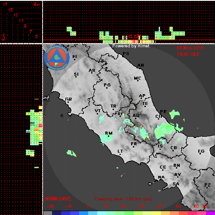Select the time "18:45 CET"
Image resolution: width=215 pixels, height=215 pixels.
[188, 54]
